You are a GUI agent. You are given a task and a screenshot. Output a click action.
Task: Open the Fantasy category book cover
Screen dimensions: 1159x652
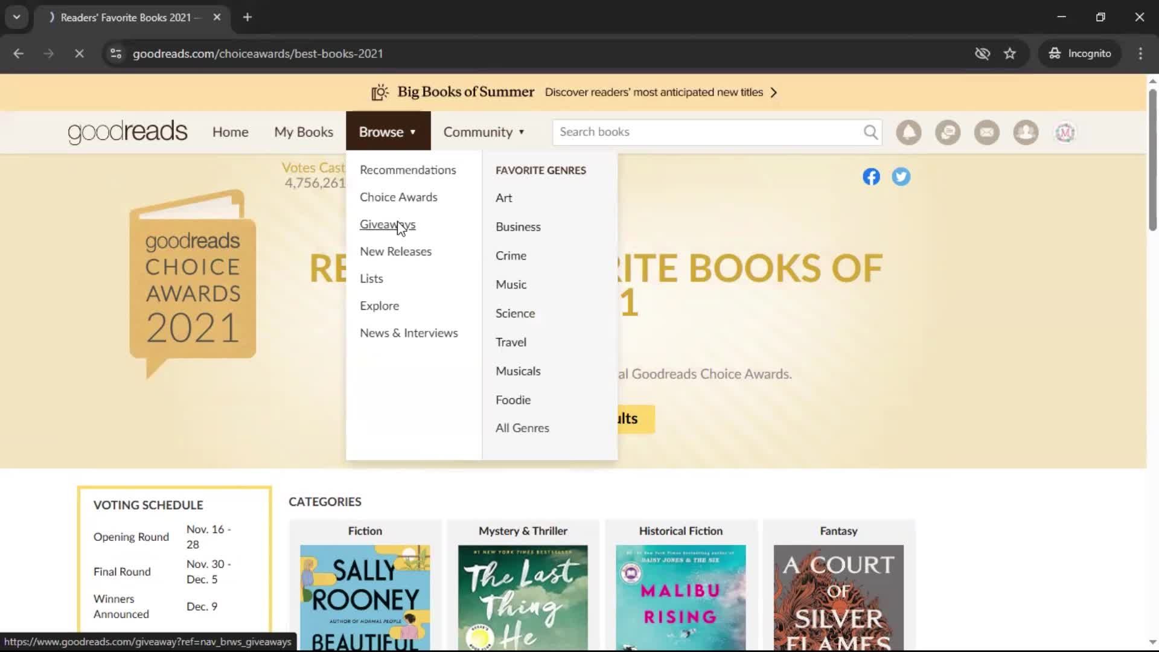(838, 598)
